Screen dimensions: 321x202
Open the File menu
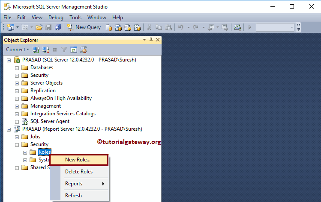coord(7,18)
